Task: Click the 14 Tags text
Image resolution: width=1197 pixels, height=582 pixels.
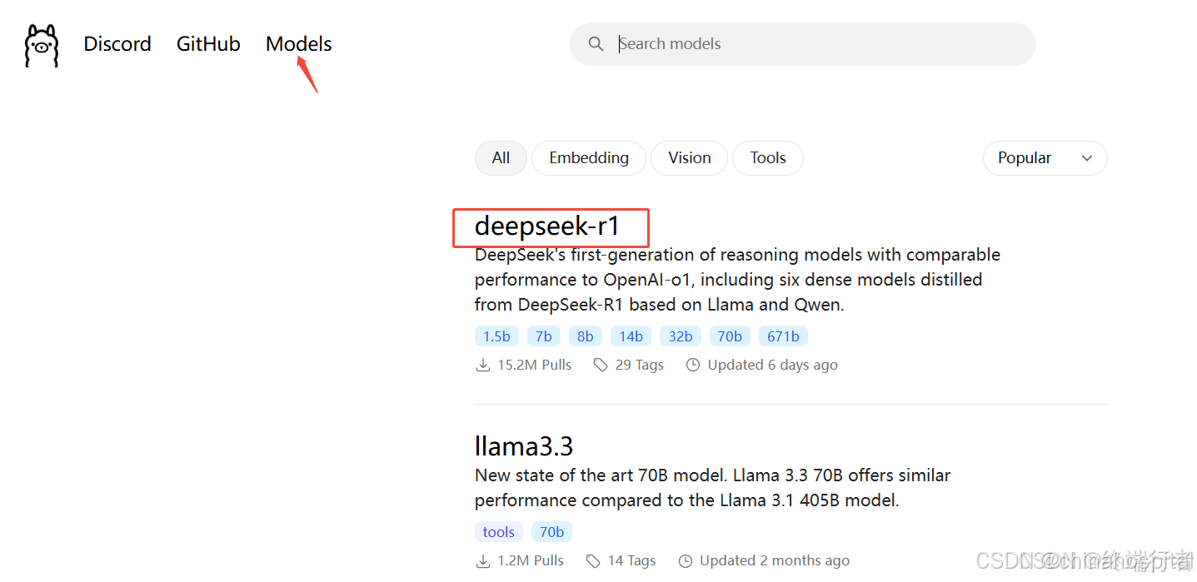Action: pos(632,560)
